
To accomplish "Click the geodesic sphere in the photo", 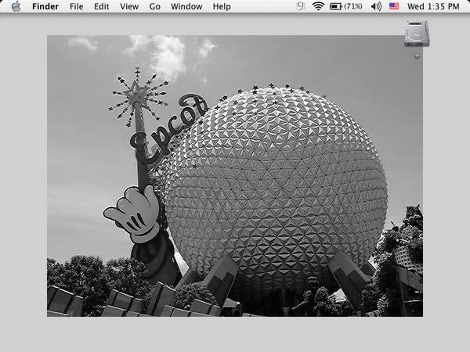I will (274, 184).
